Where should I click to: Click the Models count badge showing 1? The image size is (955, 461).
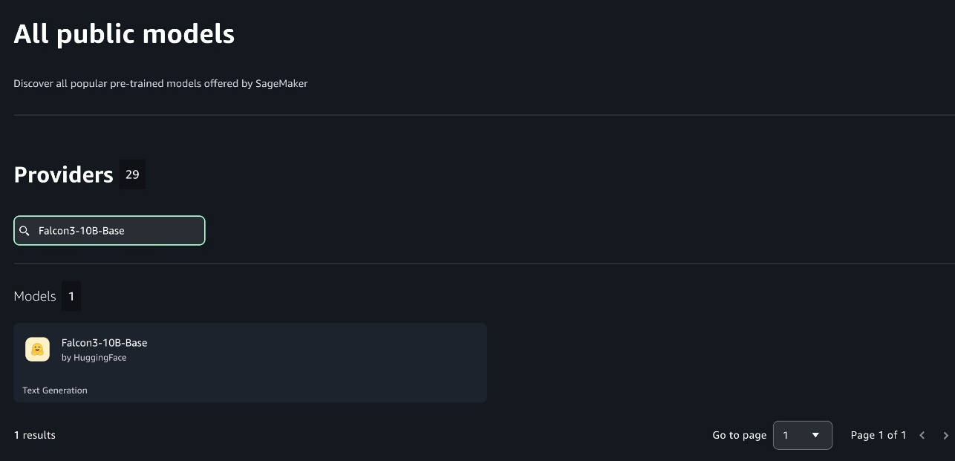coord(71,296)
